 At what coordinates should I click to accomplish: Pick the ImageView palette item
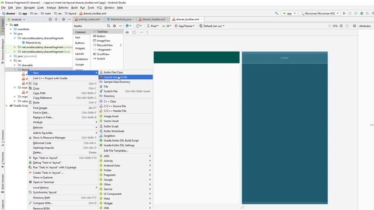click(x=107, y=41)
